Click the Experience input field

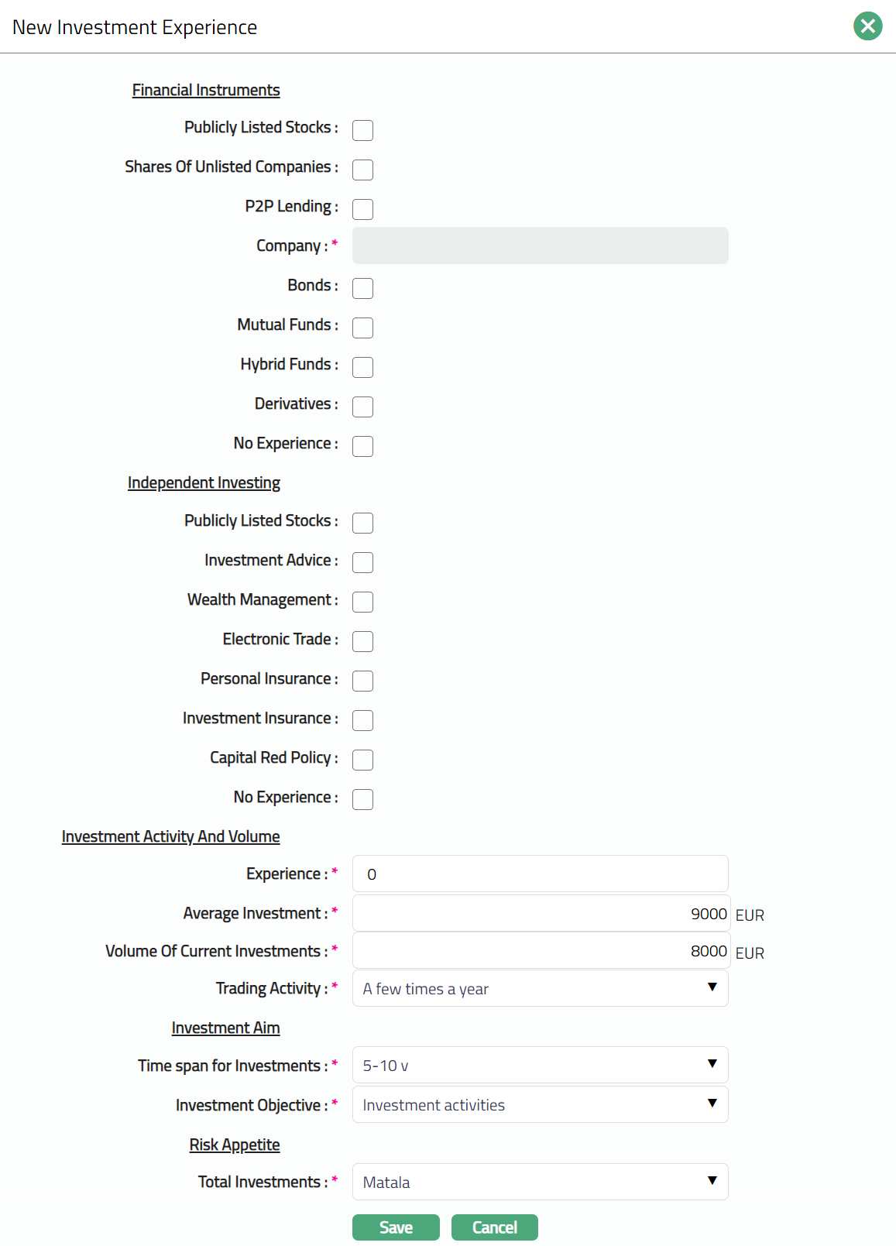tap(540, 874)
